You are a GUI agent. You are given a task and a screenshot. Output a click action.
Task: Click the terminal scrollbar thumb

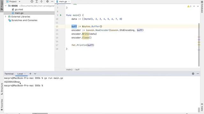coord(199,110)
